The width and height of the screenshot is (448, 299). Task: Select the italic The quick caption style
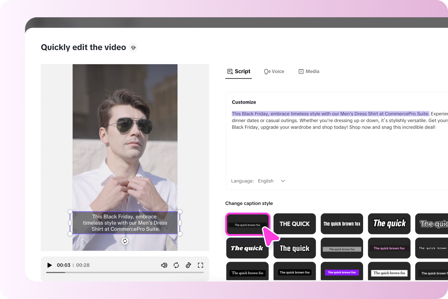click(389, 224)
